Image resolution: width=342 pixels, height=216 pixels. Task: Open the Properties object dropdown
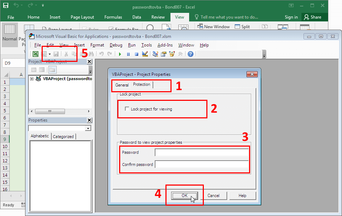pyautogui.click(x=88, y=128)
